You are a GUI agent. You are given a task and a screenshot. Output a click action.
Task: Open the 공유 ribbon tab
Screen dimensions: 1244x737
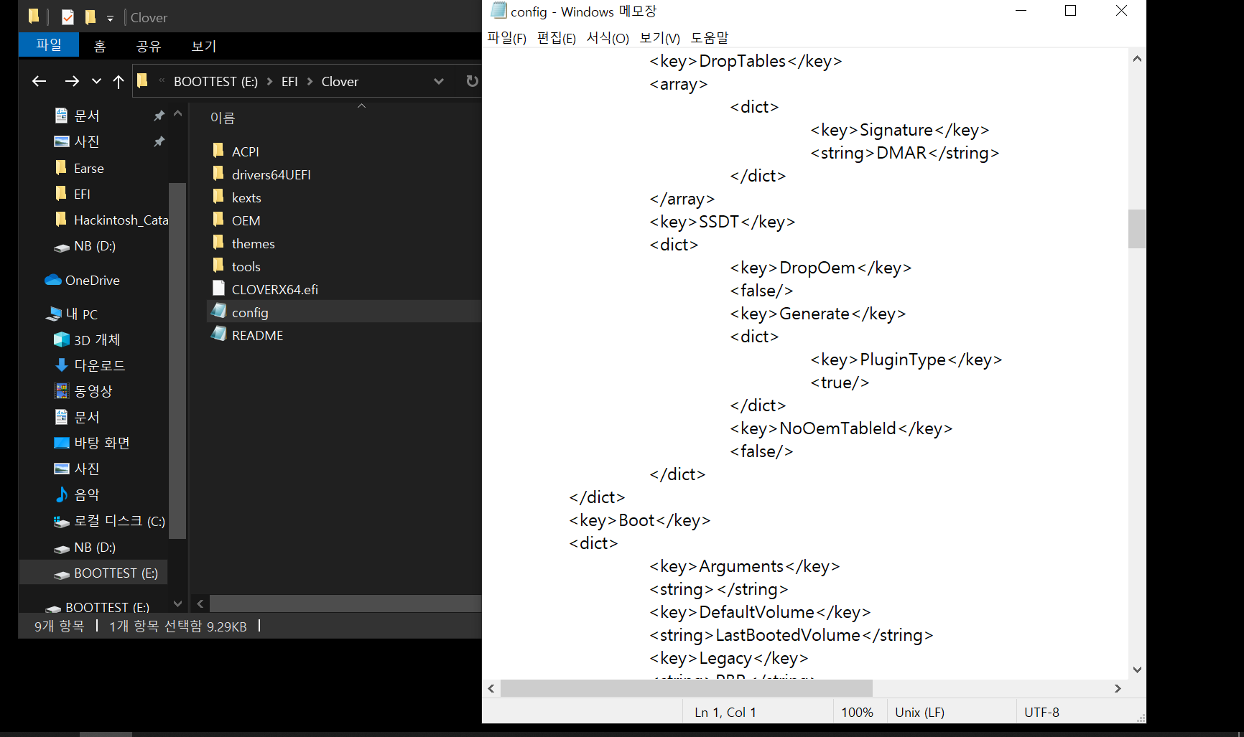[x=149, y=46]
